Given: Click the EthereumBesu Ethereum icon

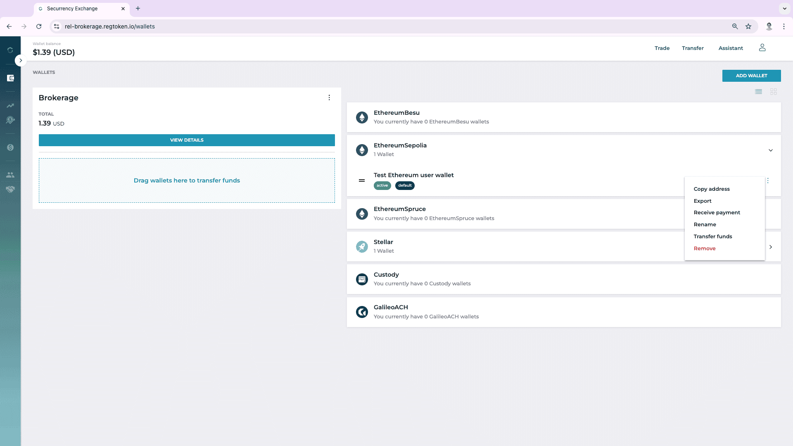Looking at the screenshot, I should (362, 117).
